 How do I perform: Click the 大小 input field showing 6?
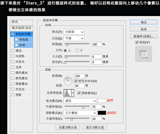[97, 57]
